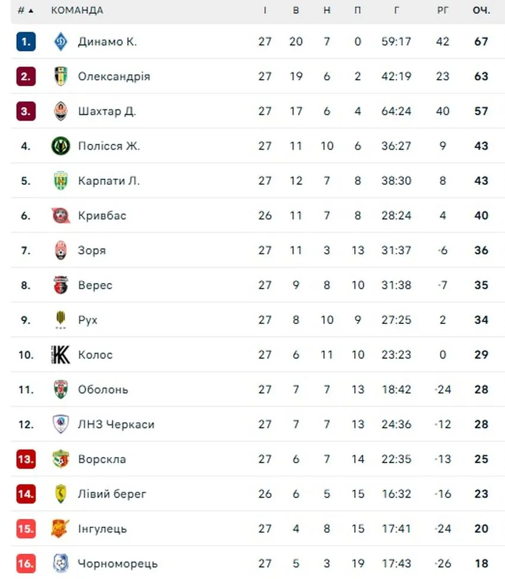505x579 pixels.
Task: Click the Карпати Л. crest icon
Action: pyautogui.click(x=61, y=181)
